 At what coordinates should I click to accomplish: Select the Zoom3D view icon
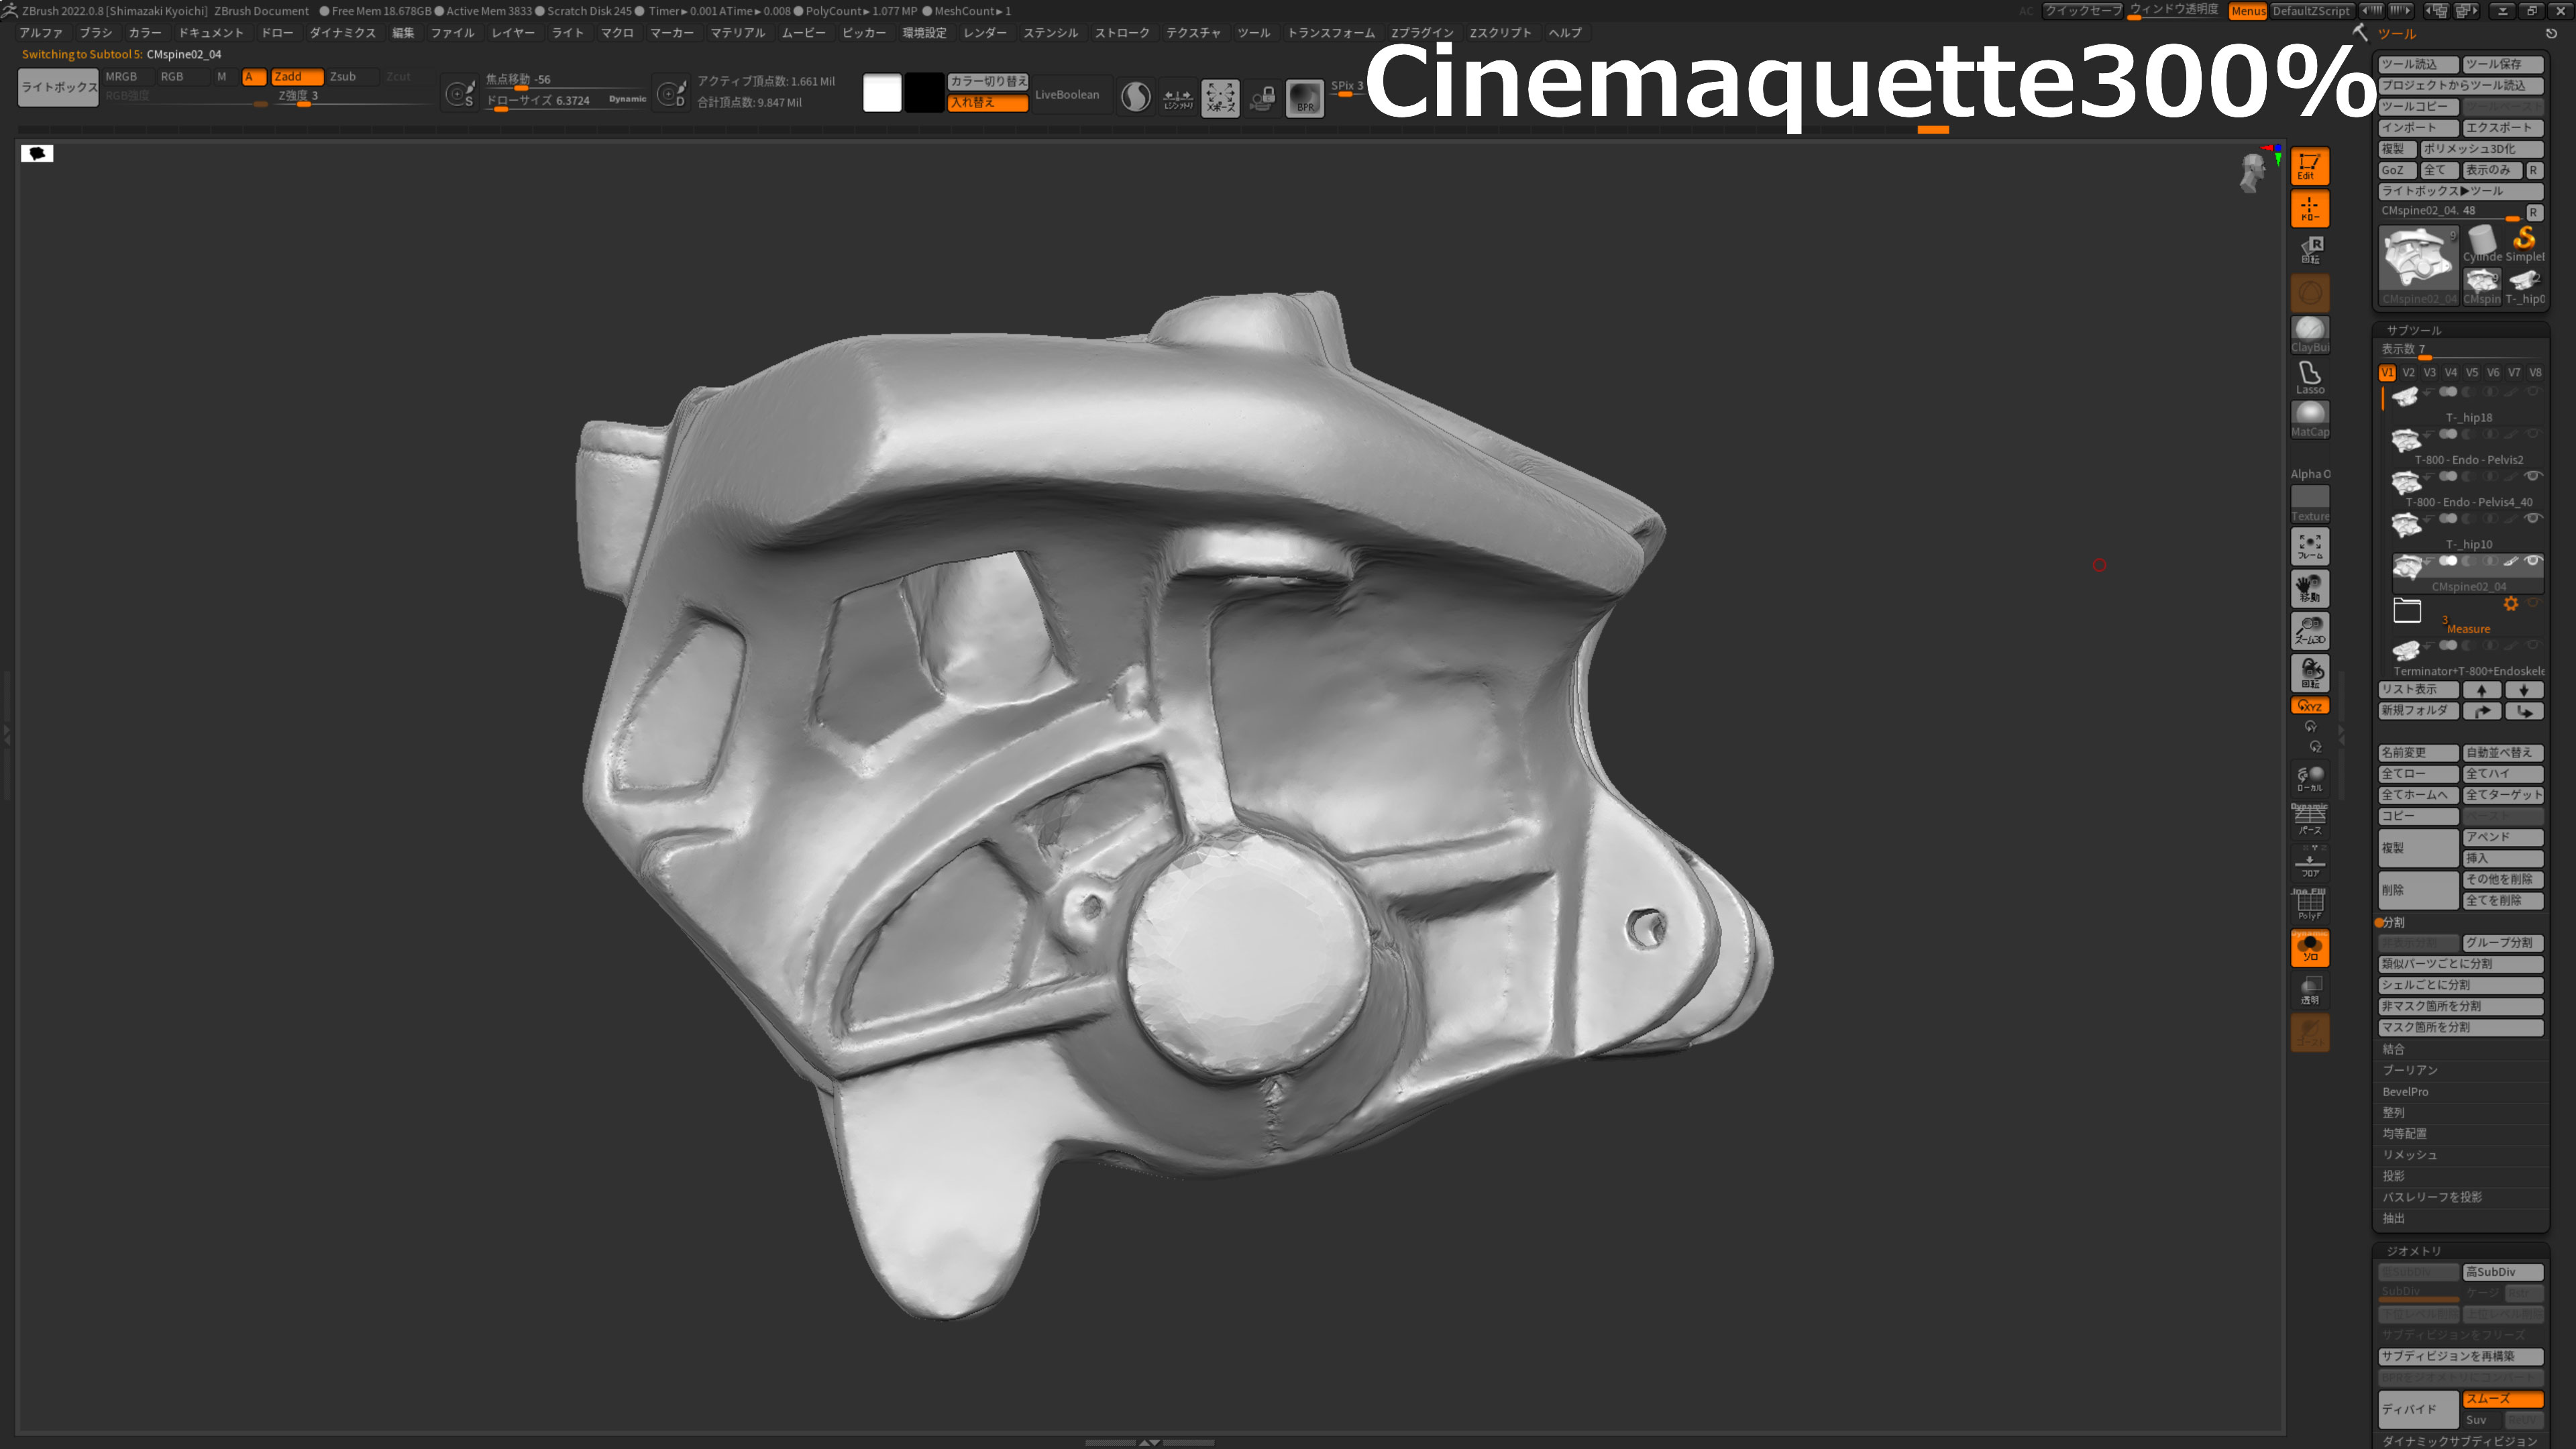[x=2309, y=630]
